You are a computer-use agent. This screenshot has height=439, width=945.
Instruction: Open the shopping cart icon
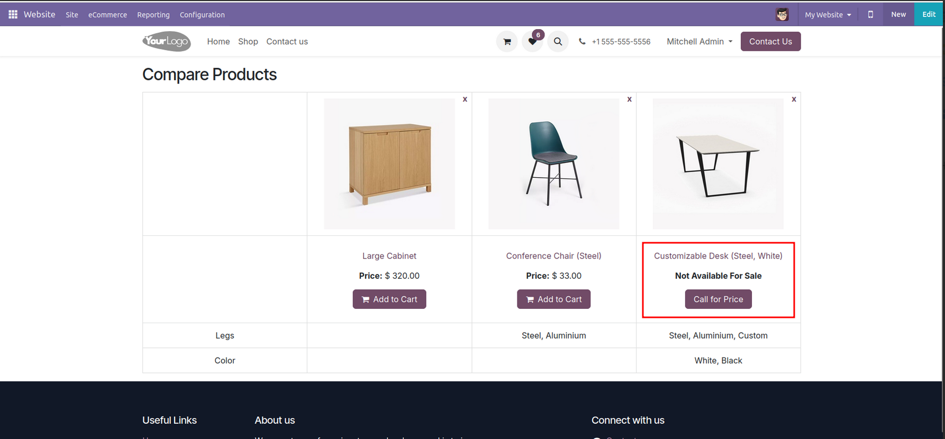tap(507, 41)
